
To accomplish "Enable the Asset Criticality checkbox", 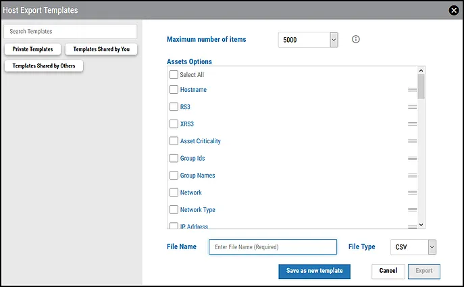I will pyautogui.click(x=174, y=141).
